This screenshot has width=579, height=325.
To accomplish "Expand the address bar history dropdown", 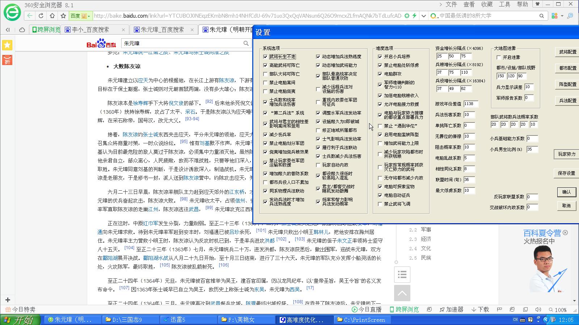I will (424, 16).
